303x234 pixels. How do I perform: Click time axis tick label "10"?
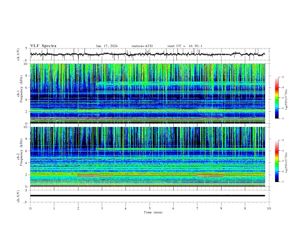(269, 208)
